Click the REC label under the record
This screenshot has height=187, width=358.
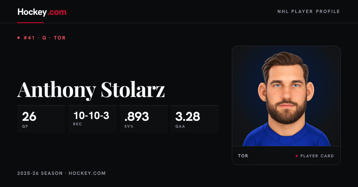(77, 124)
